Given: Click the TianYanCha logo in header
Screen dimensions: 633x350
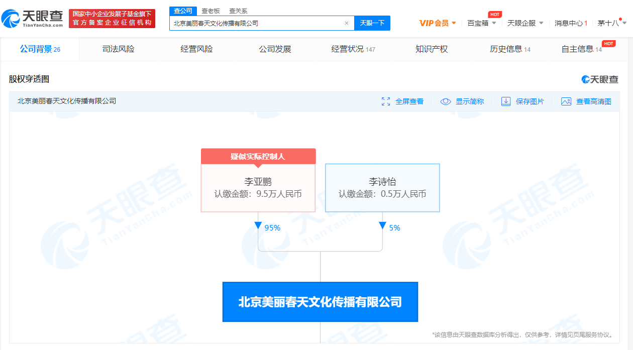Looking at the screenshot, I should [32, 19].
